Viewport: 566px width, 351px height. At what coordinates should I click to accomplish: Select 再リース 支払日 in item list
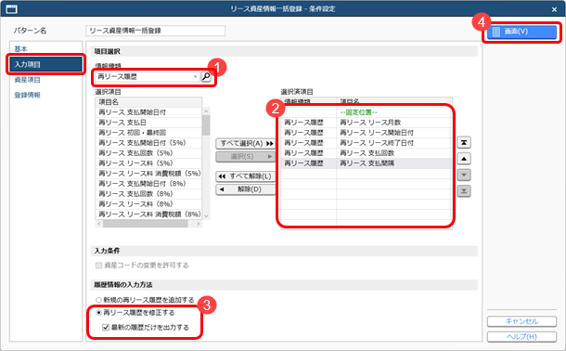[148, 123]
